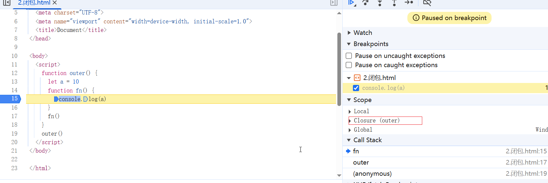This screenshot has width=548, height=183.
Task: Toggle the debugger sidebar collapse icon
Action: 334,3
